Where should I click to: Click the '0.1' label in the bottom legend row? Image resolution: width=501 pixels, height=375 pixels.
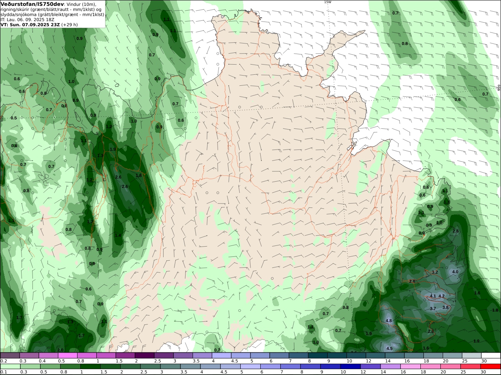[4, 372]
